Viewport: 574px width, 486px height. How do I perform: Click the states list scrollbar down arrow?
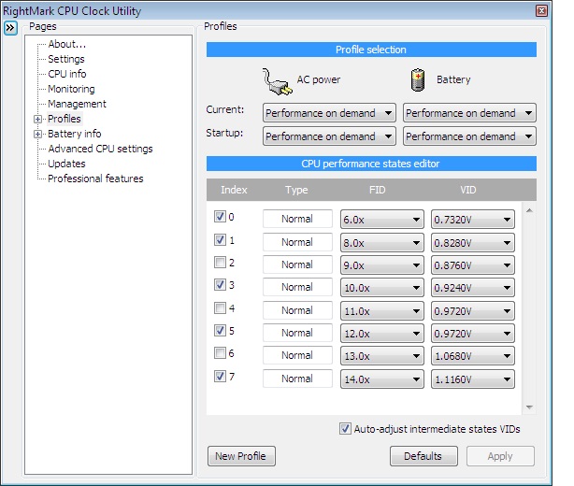point(530,407)
